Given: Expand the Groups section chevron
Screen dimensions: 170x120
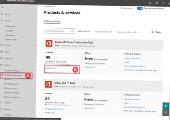Looking at the screenshot, I should click(x=34, y=45).
